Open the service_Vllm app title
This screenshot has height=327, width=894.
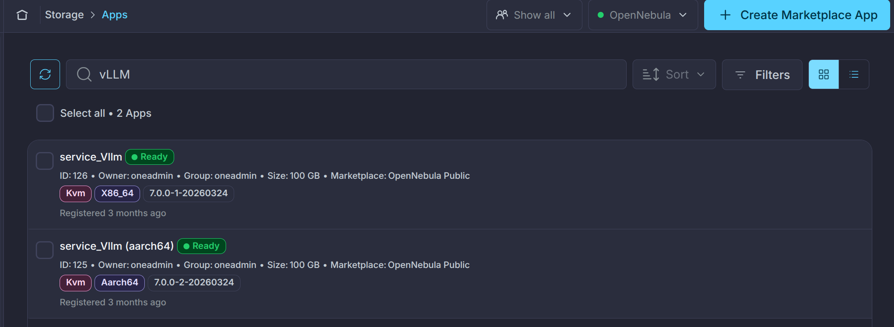[x=91, y=157]
